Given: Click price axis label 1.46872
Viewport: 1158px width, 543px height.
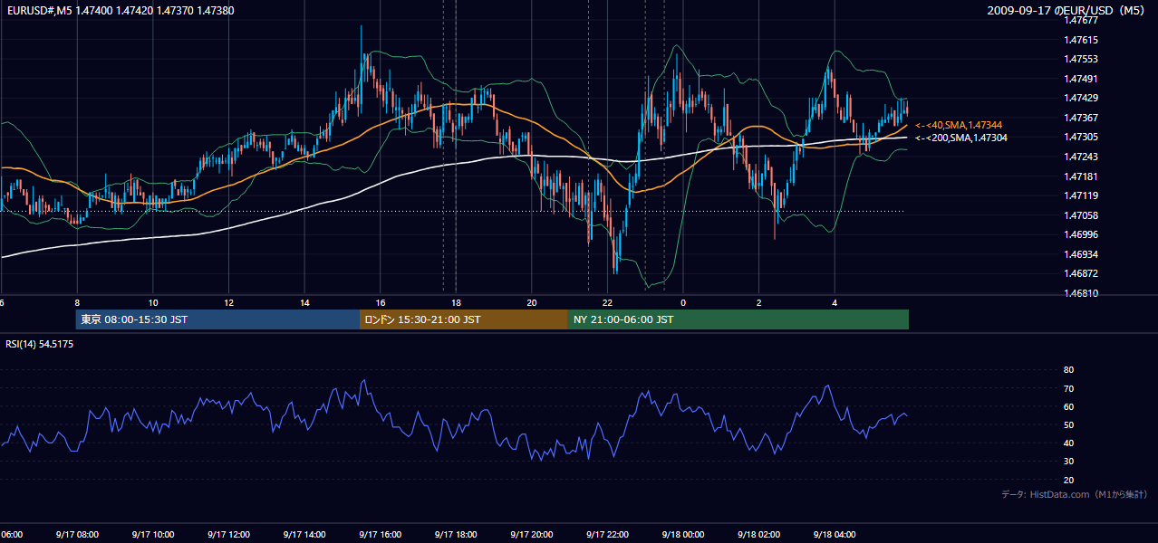Looking at the screenshot, I should [1081, 273].
